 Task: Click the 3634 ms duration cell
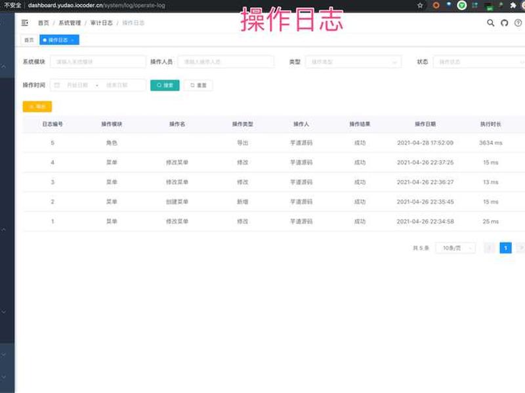[490, 143]
